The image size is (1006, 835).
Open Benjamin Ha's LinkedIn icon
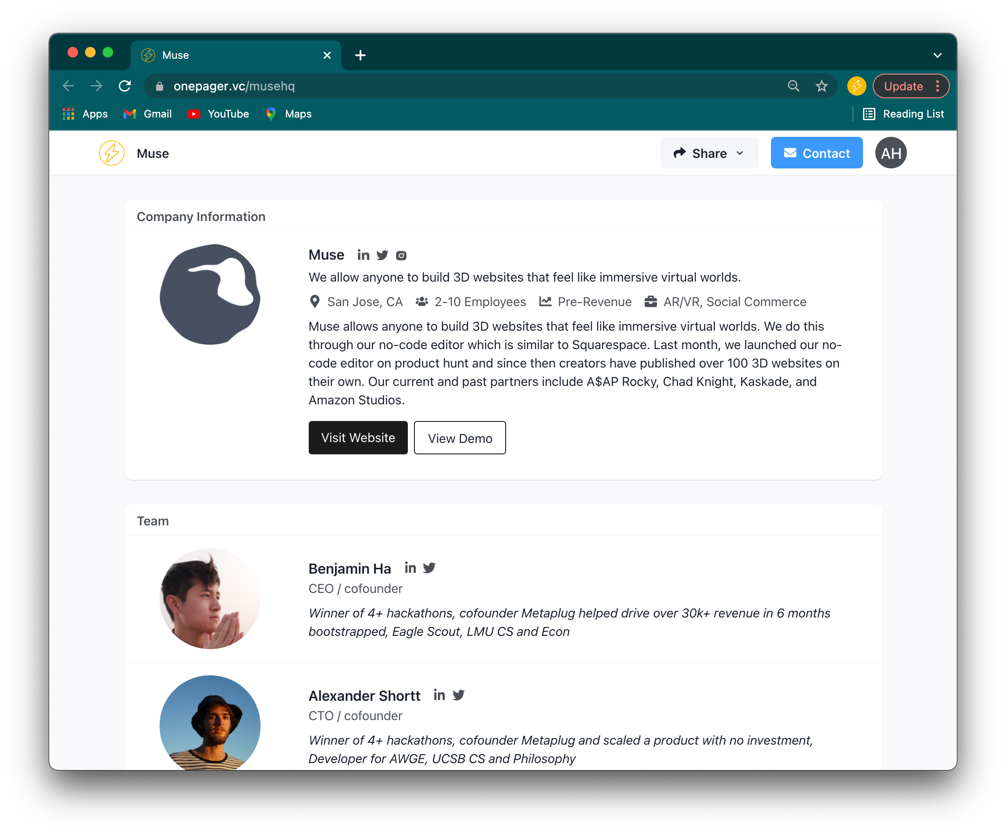coord(410,568)
